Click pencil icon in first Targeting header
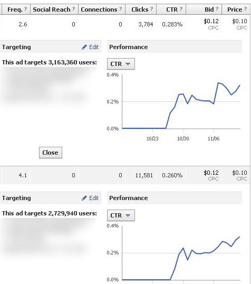Viewport: 251px width, 284px height. tap(84, 47)
